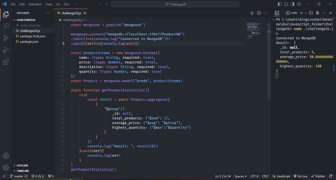
Task: Change the file encoding via UTF-8
Action: click(x=255, y=176)
